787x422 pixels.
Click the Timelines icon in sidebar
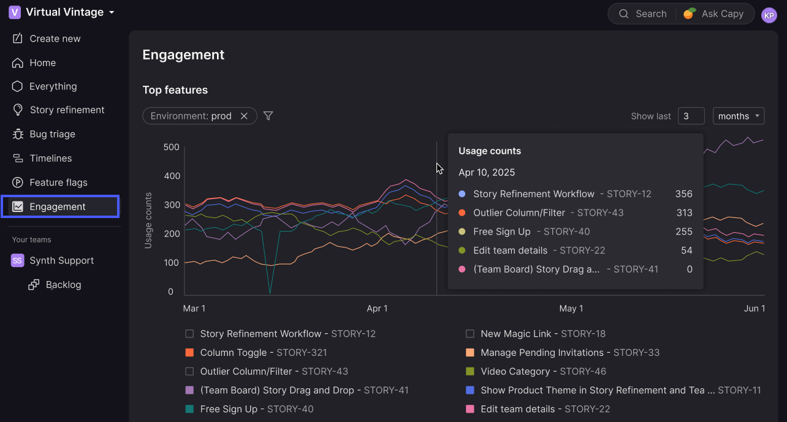point(18,158)
